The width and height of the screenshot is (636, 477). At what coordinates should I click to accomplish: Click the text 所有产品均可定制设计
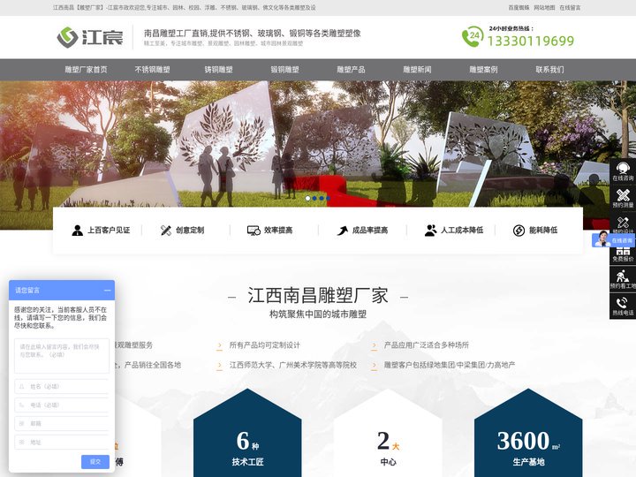click(x=265, y=345)
